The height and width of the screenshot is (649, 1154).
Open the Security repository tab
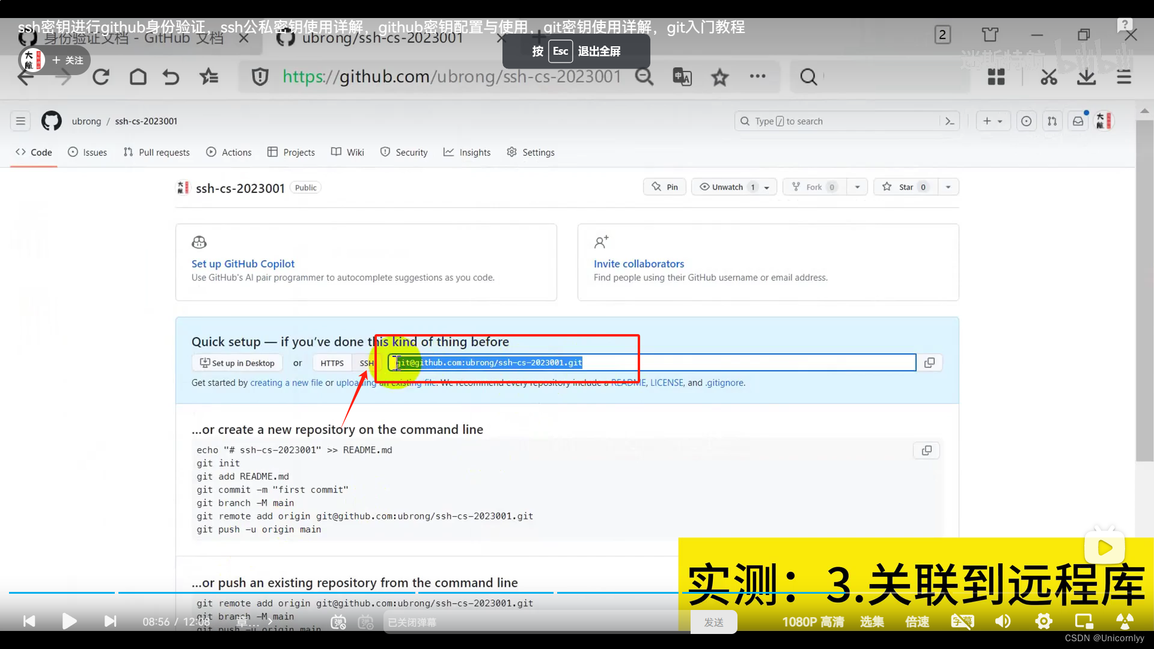pyautogui.click(x=404, y=152)
